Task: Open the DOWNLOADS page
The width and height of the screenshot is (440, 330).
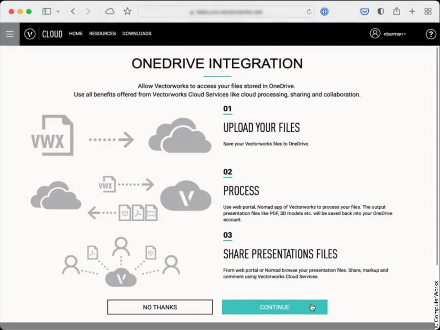Action: pyautogui.click(x=137, y=33)
